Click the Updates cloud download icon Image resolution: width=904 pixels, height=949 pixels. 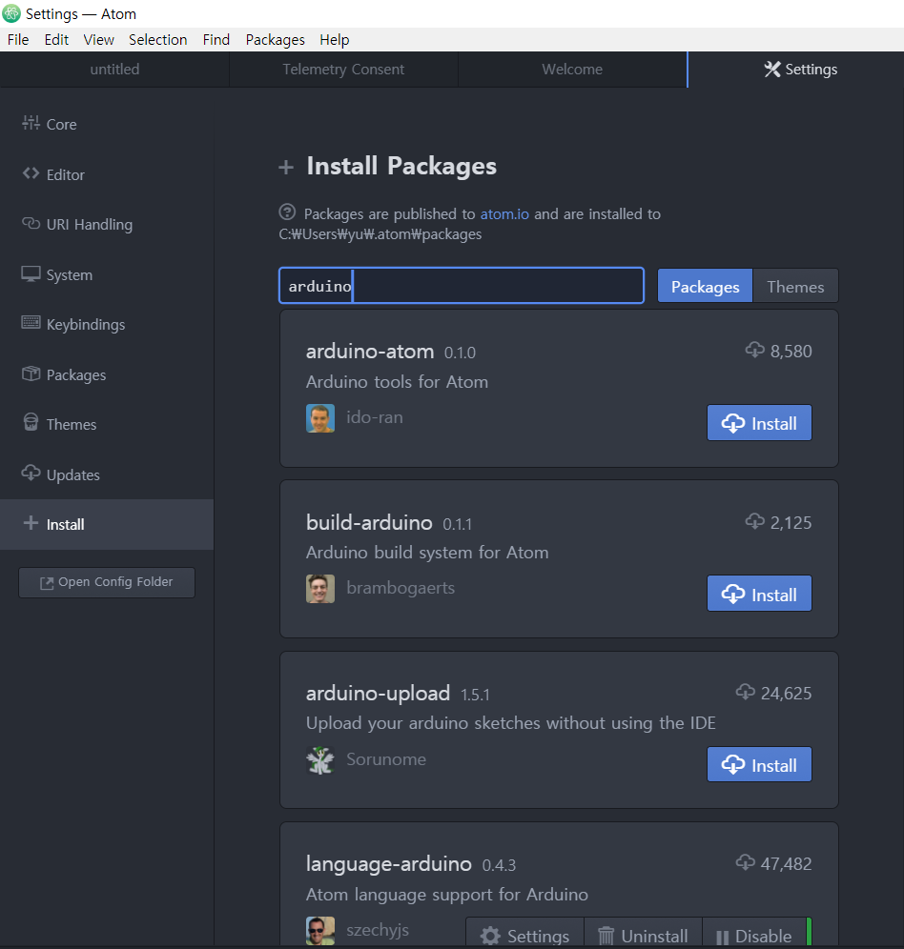click(31, 473)
